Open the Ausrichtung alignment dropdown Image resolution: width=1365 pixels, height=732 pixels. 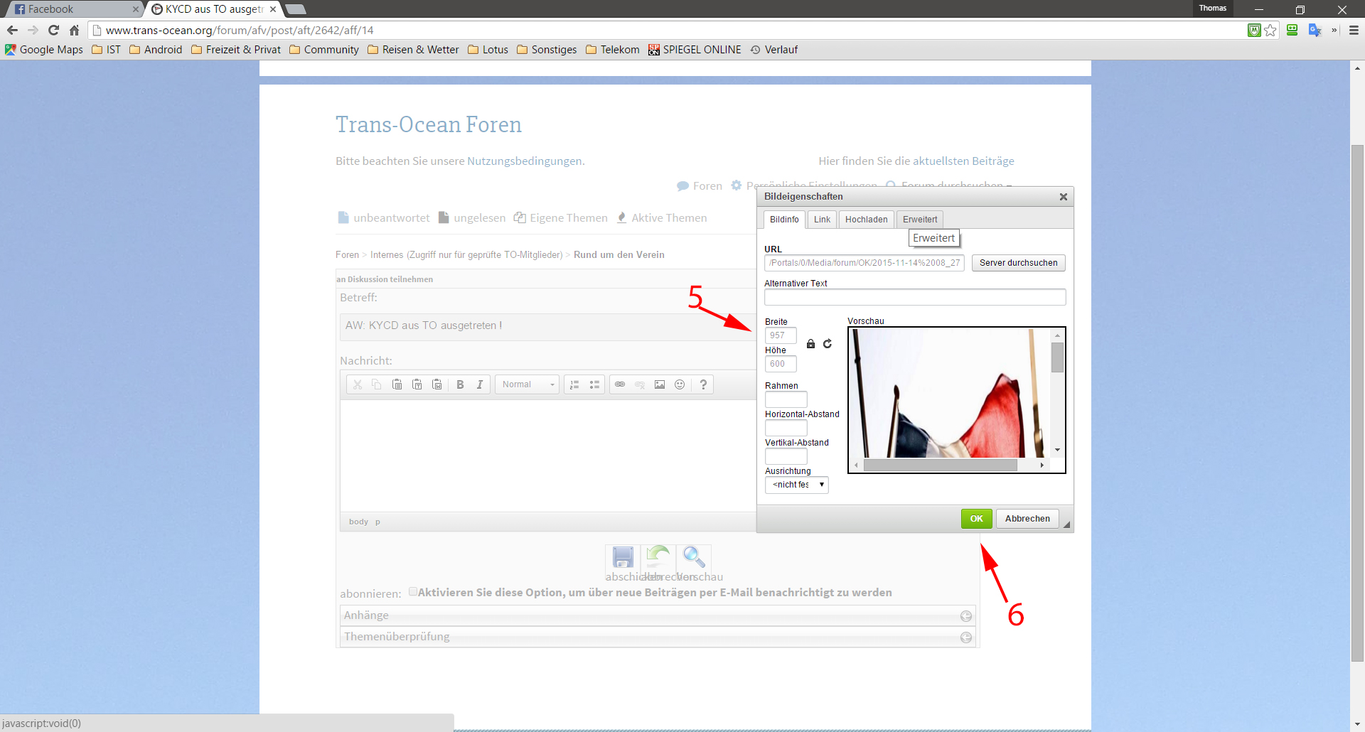(796, 485)
